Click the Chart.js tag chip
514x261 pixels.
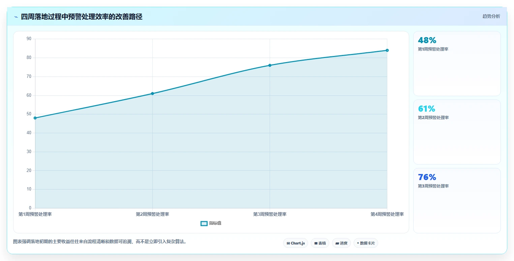(296, 243)
